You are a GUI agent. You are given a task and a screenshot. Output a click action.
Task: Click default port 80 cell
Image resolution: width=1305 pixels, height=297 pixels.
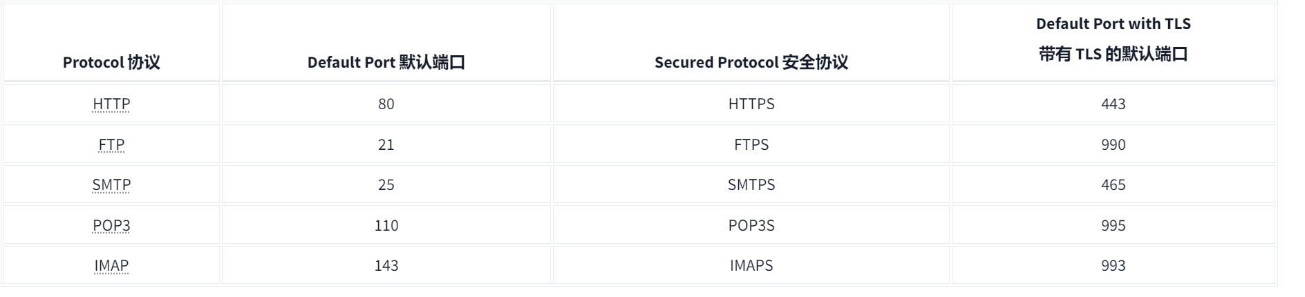click(386, 104)
